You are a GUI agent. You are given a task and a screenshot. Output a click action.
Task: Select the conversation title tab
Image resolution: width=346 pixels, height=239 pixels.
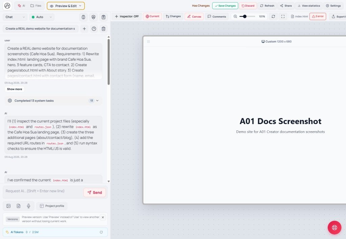(x=41, y=29)
